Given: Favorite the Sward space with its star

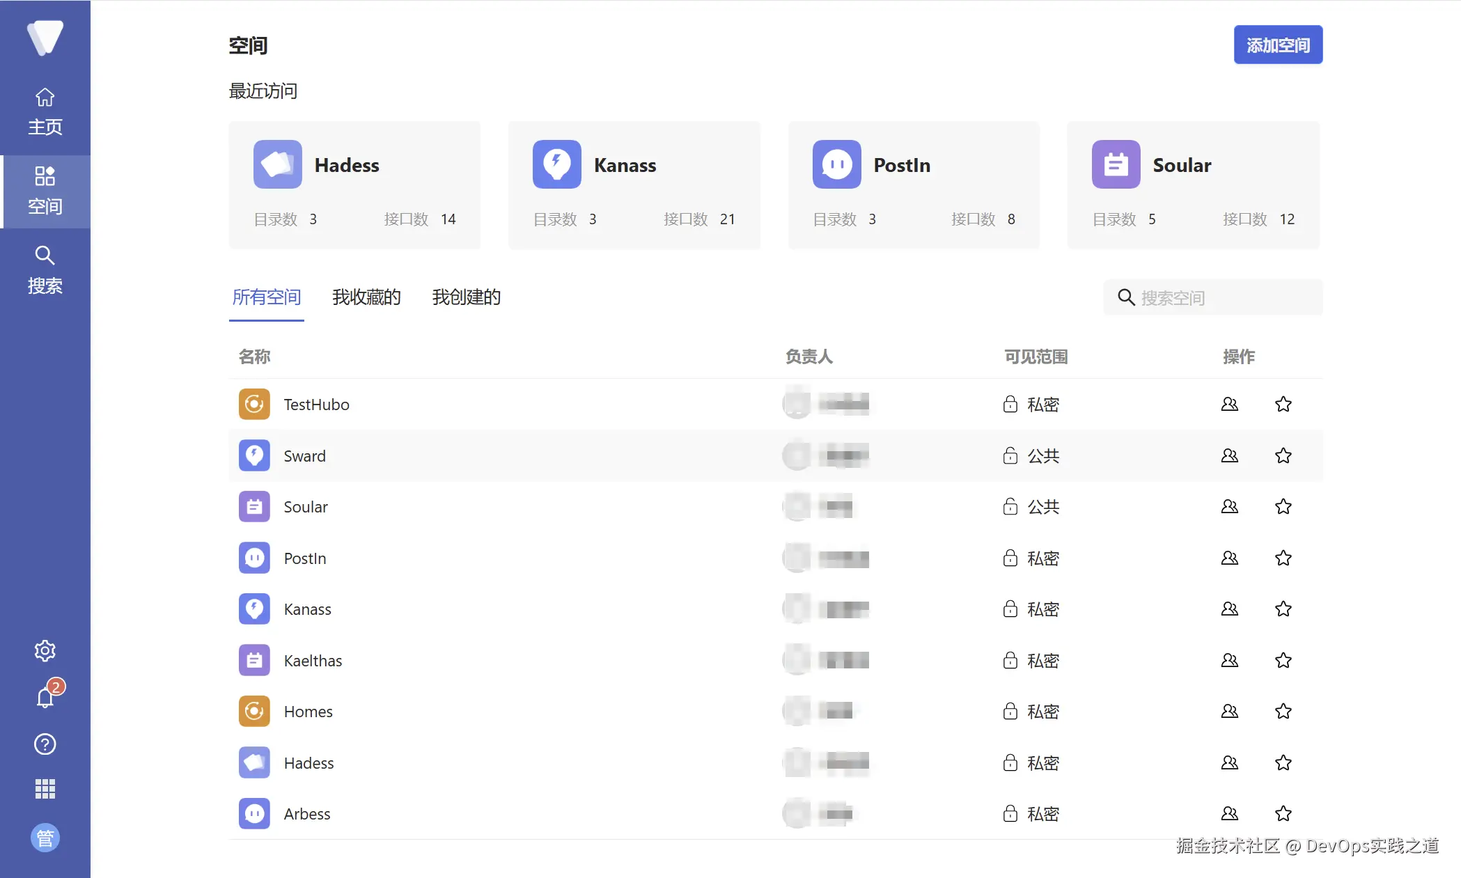Looking at the screenshot, I should (1283, 455).
